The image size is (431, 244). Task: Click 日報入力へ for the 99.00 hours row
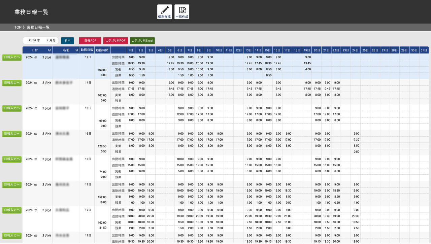12,108
